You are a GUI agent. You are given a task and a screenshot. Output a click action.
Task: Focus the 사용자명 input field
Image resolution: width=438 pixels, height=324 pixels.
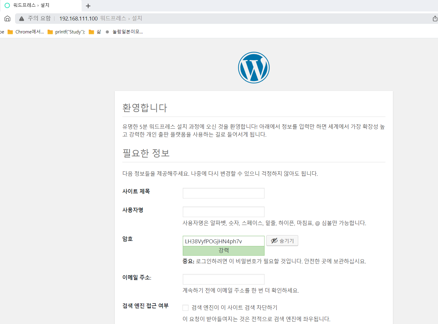point(224,212)
